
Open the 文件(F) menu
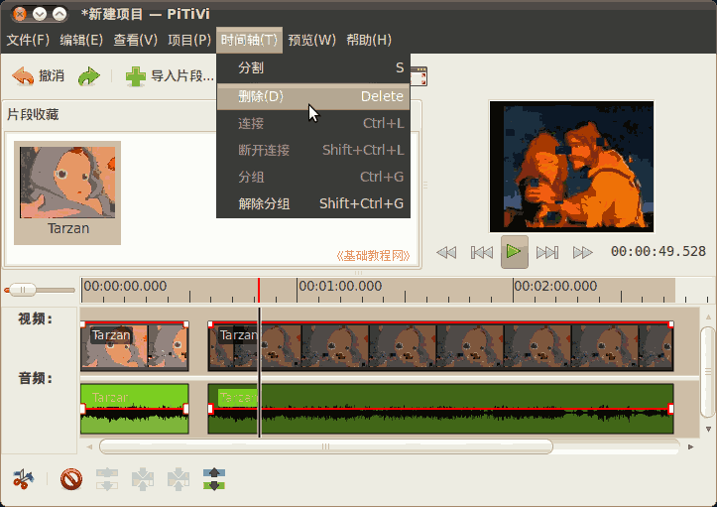click(x=28, y=40)
